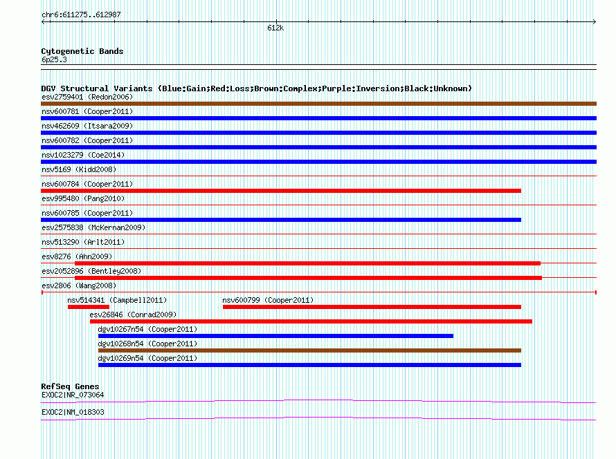Click the esv26846 (Conrad2009) label
Viewport: 616px width, 459px height.
pyautogui.click(x=133, y=315)
